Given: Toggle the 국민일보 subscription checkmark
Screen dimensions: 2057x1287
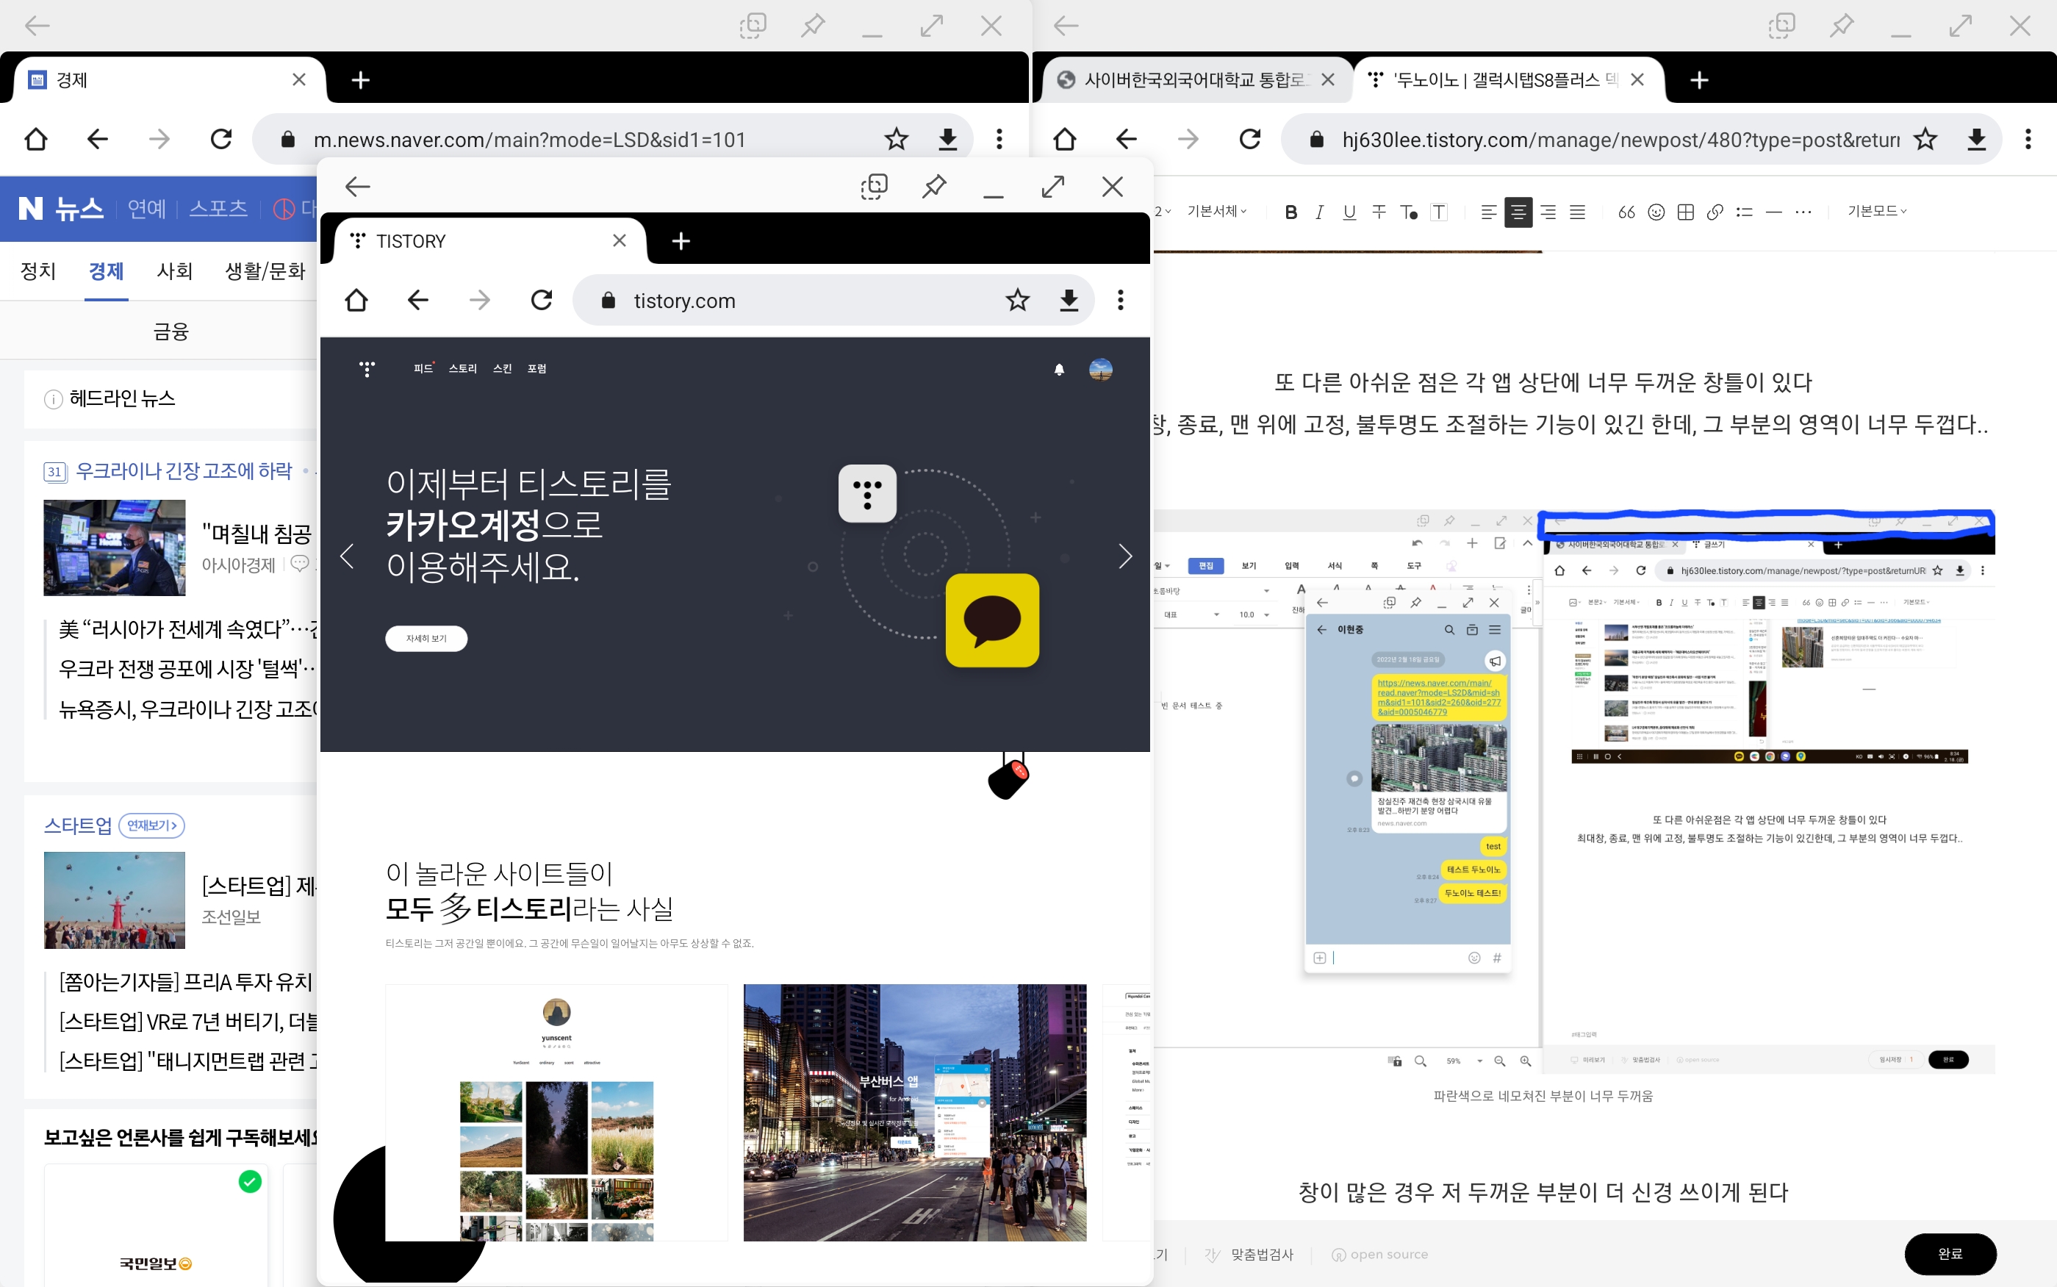Looking at the screenshot, I should 250,1181.
